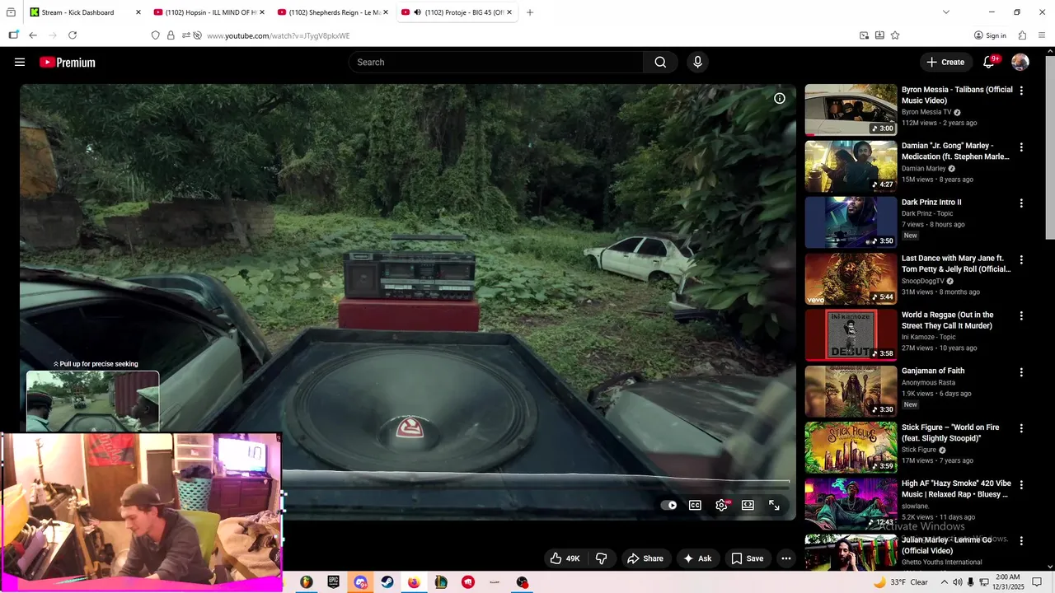The height and width of the screenshot is (593, 1055).
Task: Open League of Legends taskbar icon
Action: [x=441, y=582]
